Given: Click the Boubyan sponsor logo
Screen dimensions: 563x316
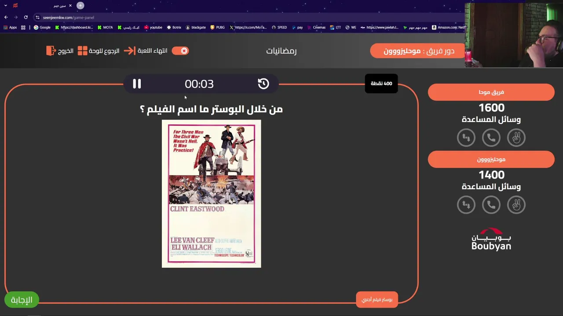Looking at the screenshot, I should click(x=491, y=239).
